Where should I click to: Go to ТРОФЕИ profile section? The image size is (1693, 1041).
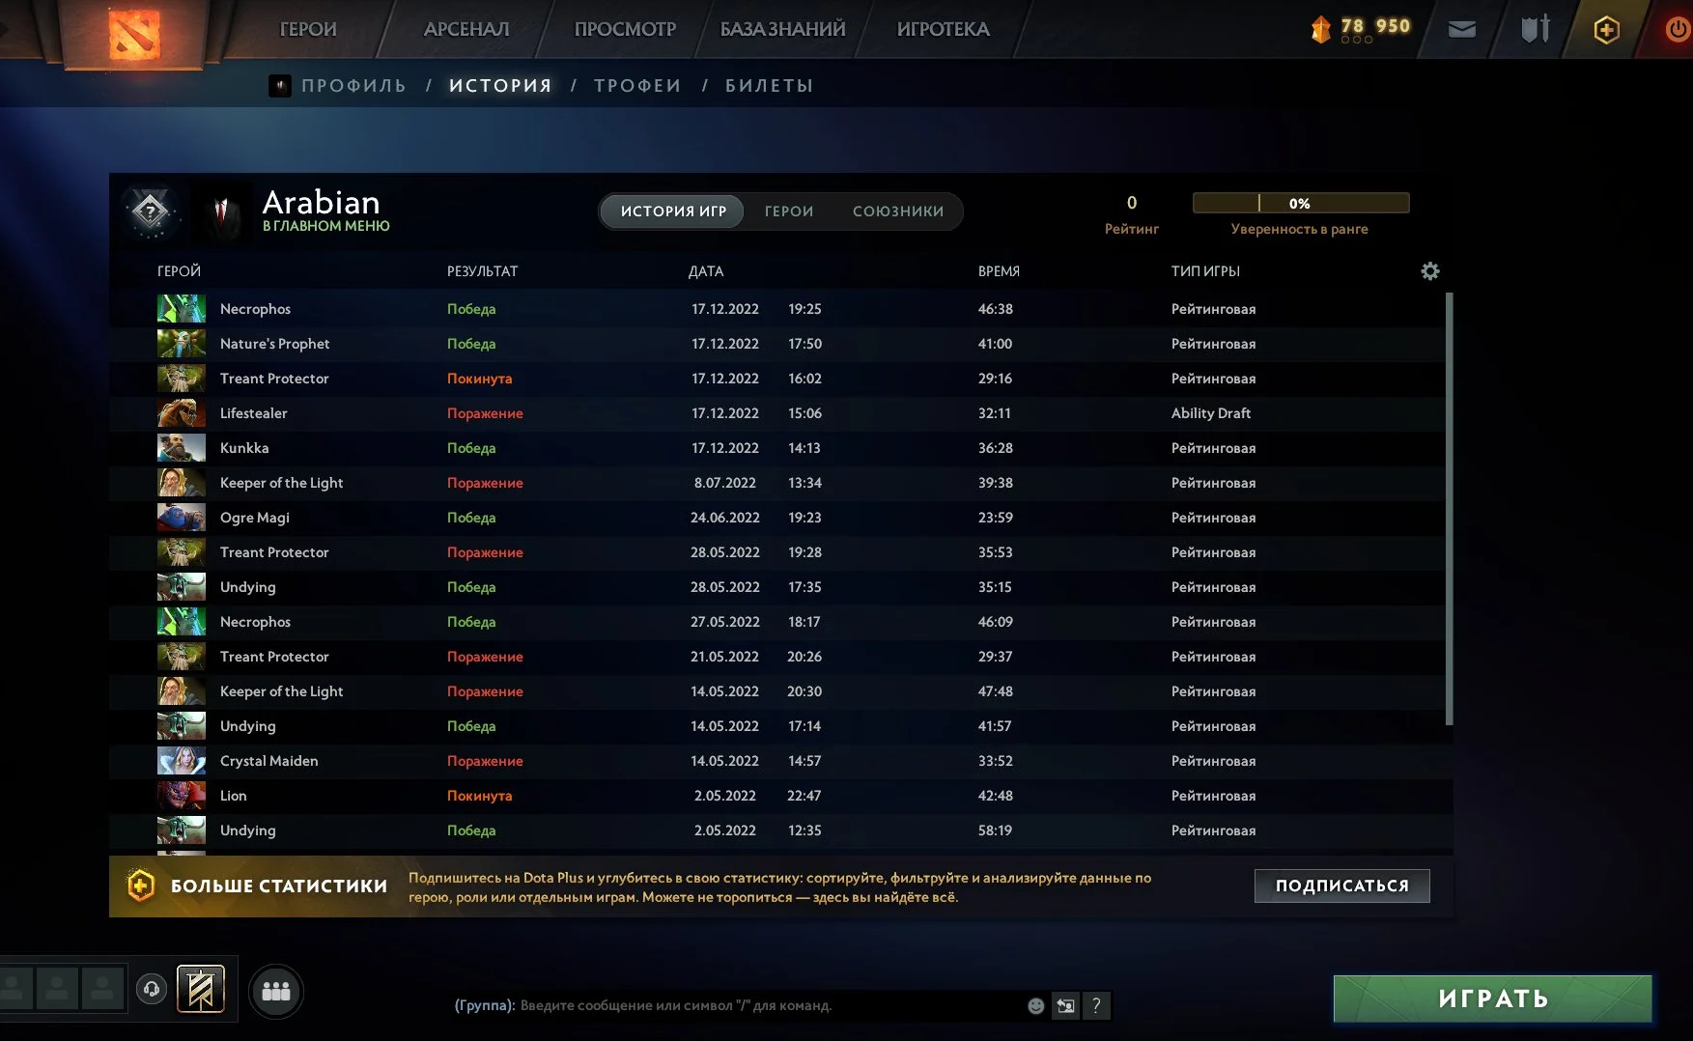coord(637,86)
